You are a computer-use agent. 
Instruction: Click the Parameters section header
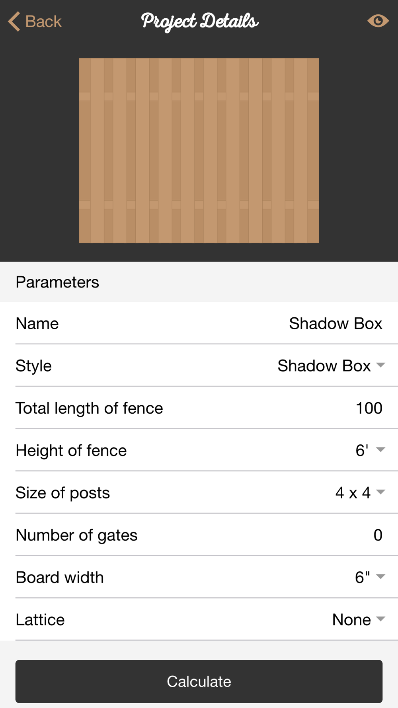[57, 282]
